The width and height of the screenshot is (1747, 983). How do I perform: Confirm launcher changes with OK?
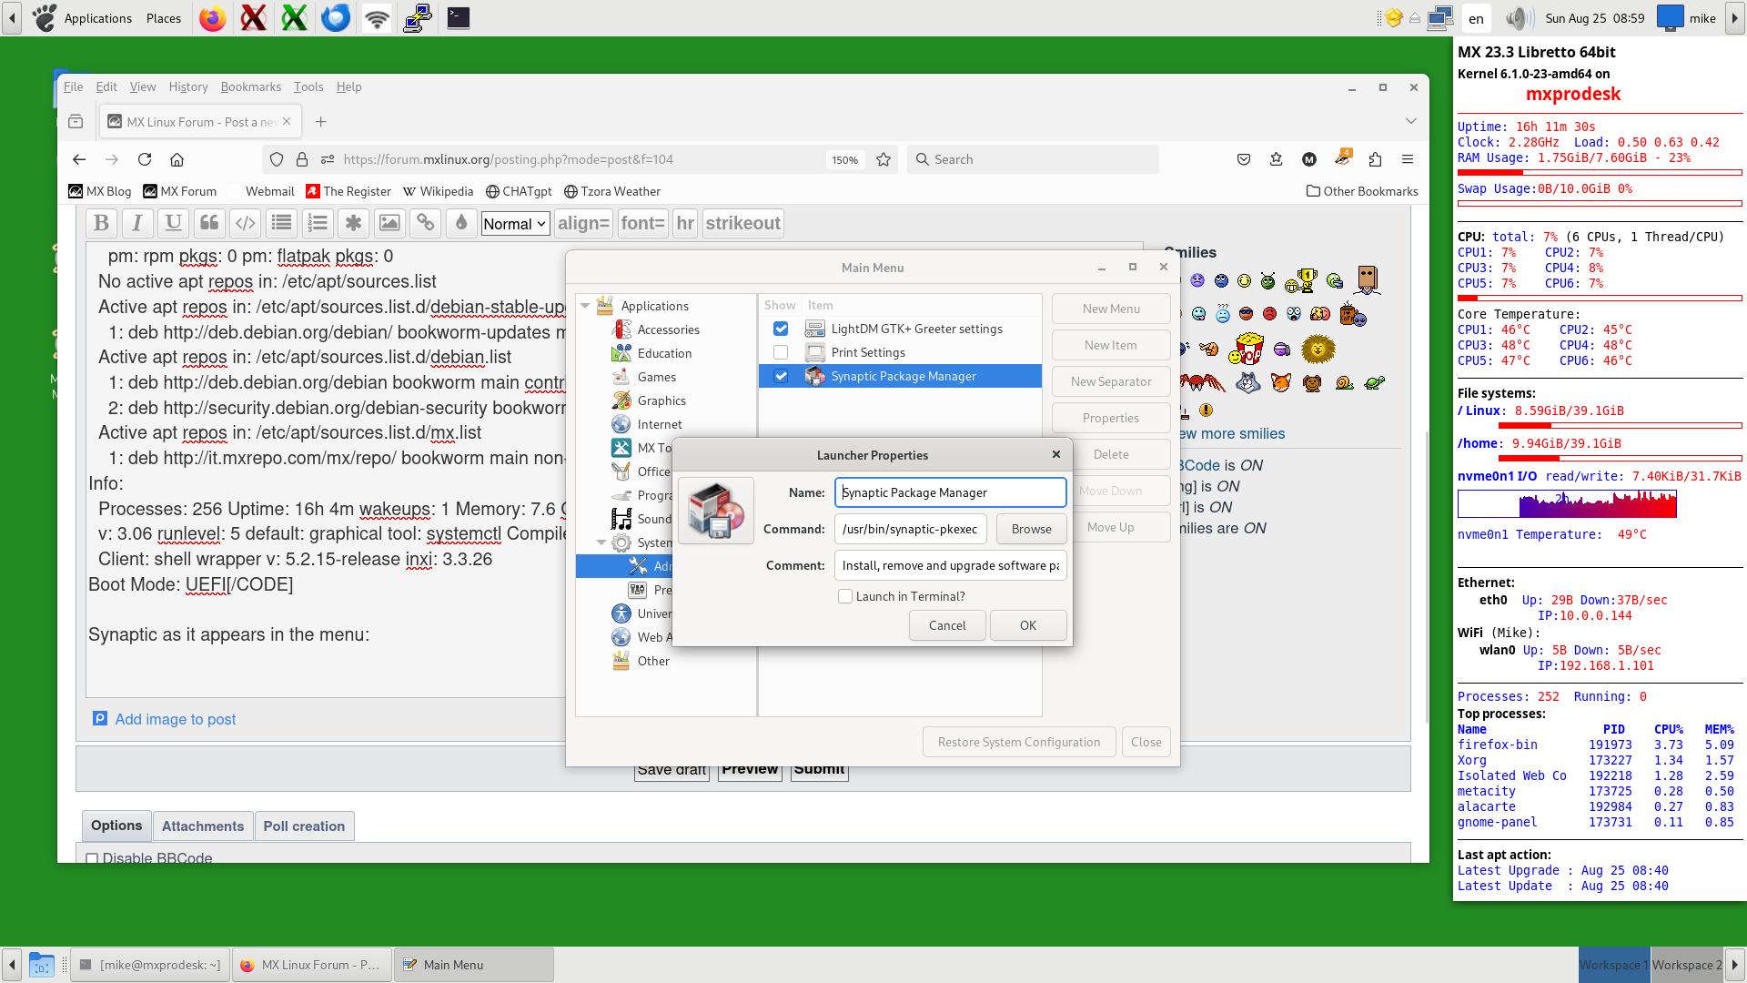pos(1027,625)
